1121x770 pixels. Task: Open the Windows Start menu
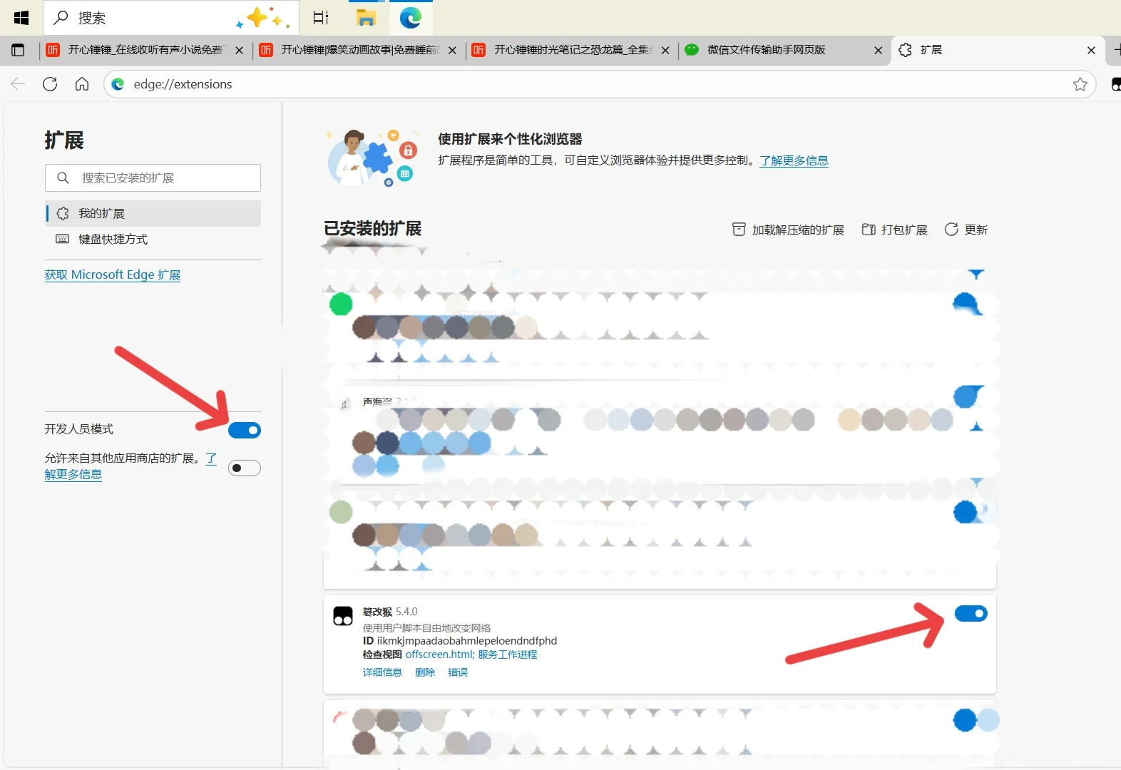[21, 18]
